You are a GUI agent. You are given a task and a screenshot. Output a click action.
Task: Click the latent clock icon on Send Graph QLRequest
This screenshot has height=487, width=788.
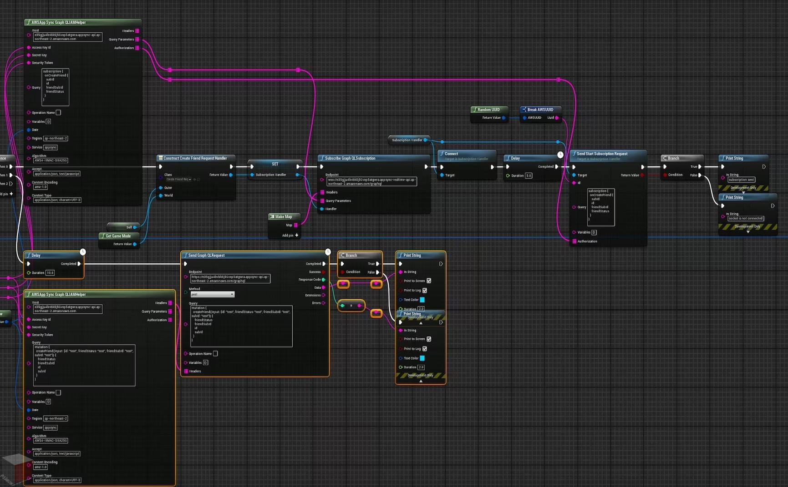[x=328, y=252]
